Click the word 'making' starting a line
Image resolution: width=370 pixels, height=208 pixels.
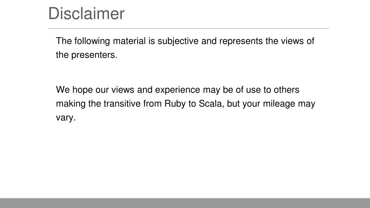[71, 104]
